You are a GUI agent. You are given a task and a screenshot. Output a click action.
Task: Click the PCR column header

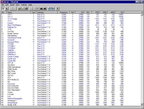(x=96, y=12)
